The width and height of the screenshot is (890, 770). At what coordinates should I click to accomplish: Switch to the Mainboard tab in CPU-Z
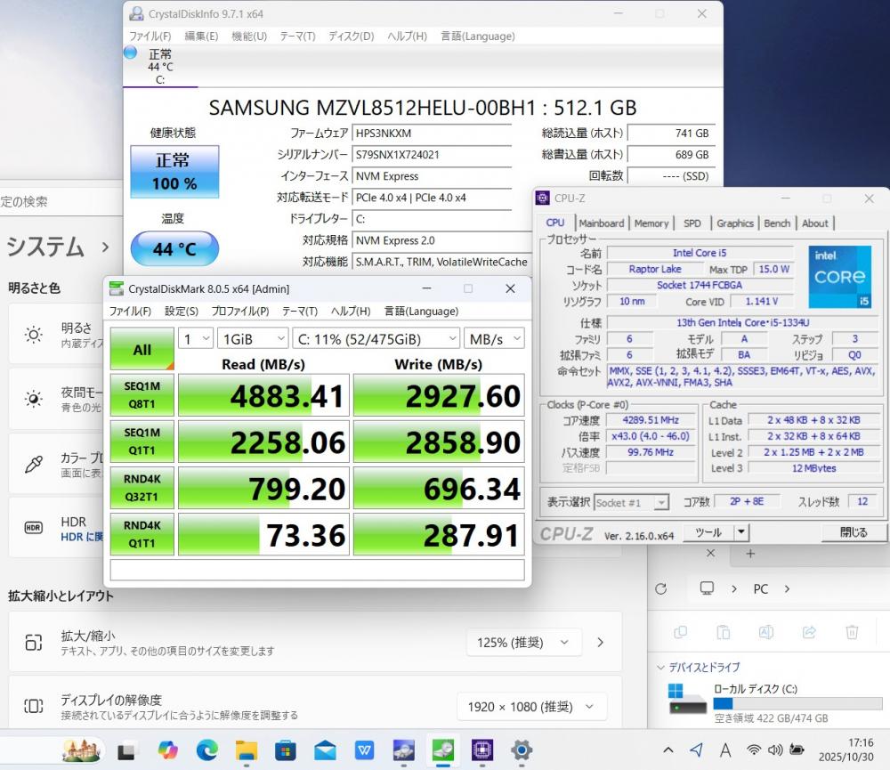(x=602, y=223)
